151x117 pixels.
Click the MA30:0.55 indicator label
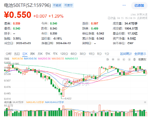[x=58, y=59]
